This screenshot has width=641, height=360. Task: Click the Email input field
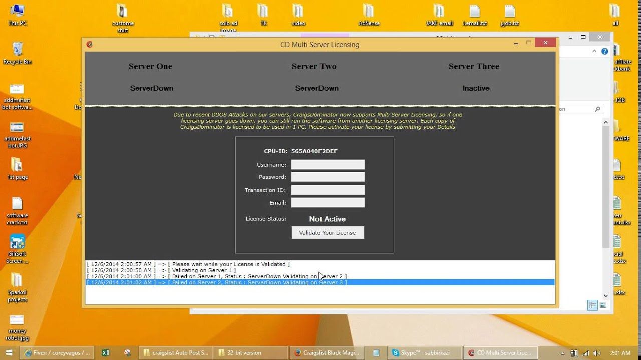pos(328,202)
